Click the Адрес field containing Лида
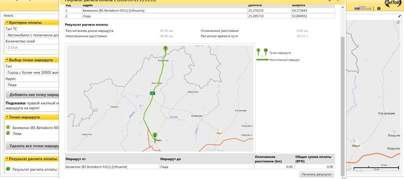The image size is (404, 179). click(x=33, y=85)
